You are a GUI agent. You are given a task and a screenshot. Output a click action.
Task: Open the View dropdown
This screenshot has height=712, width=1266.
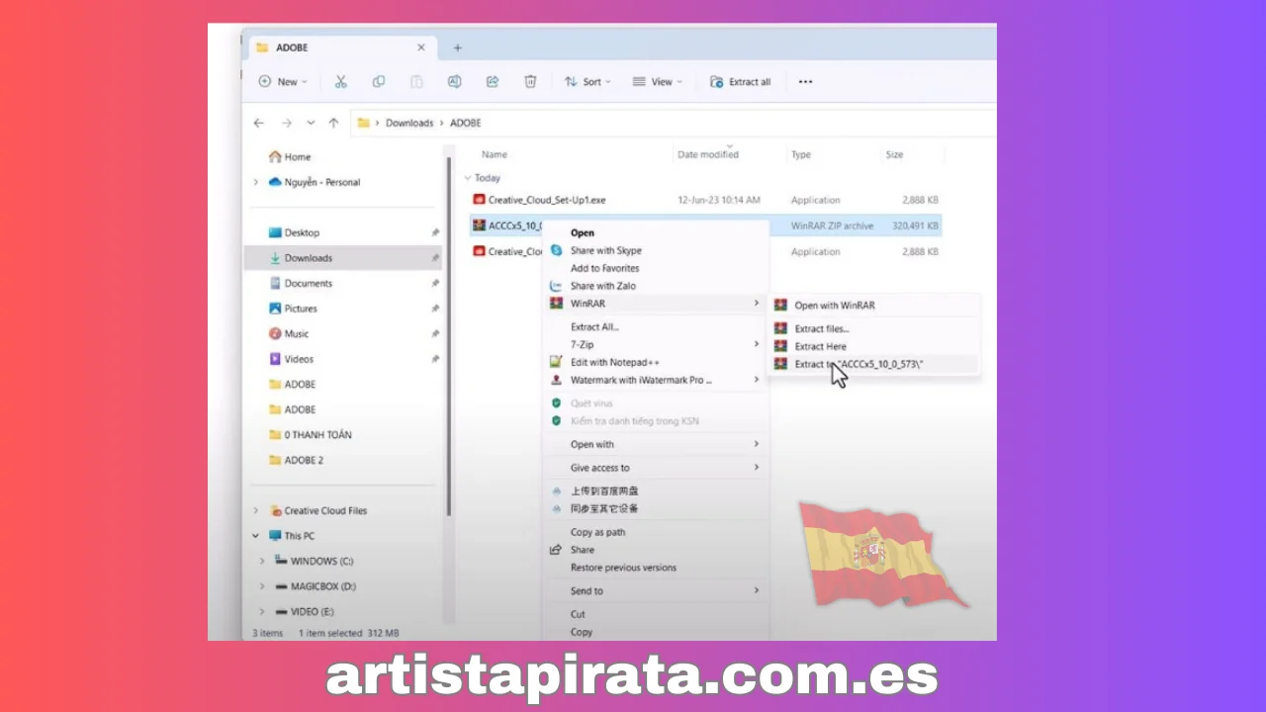click(658, 82)
